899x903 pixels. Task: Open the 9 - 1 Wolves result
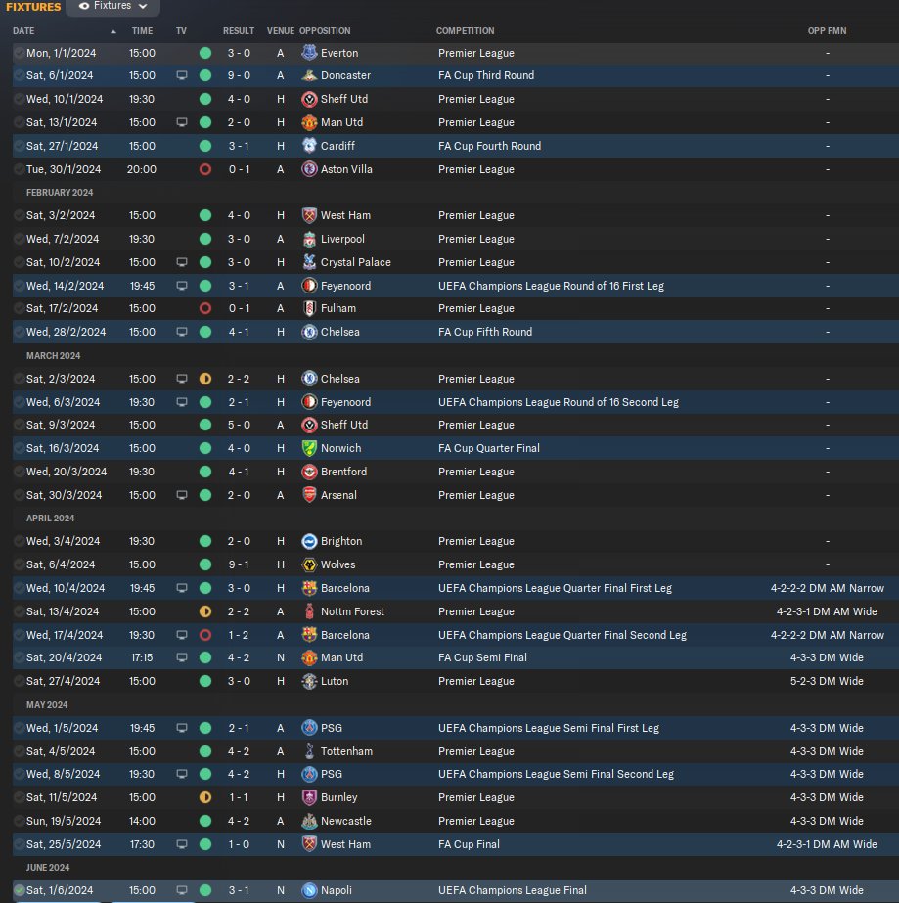pyautogui.click(x=239, y=564)
